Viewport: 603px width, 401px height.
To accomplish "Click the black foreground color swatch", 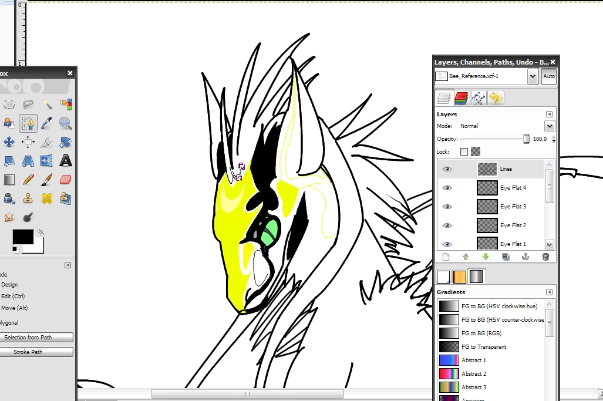I will (x=23, y=237).
